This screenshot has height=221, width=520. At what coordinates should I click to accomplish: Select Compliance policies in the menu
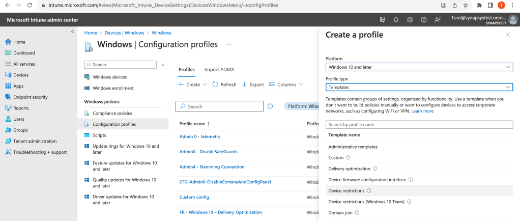pyautogui.click(x=112, y=113)
